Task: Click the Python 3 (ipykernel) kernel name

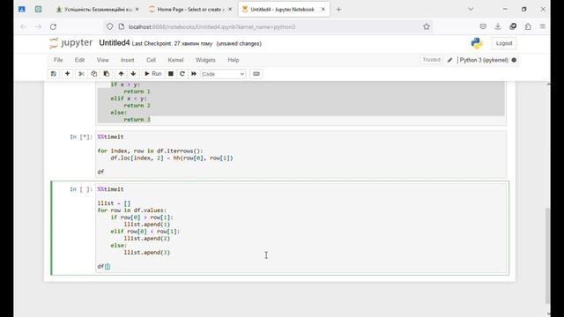Action: (484, 60)
